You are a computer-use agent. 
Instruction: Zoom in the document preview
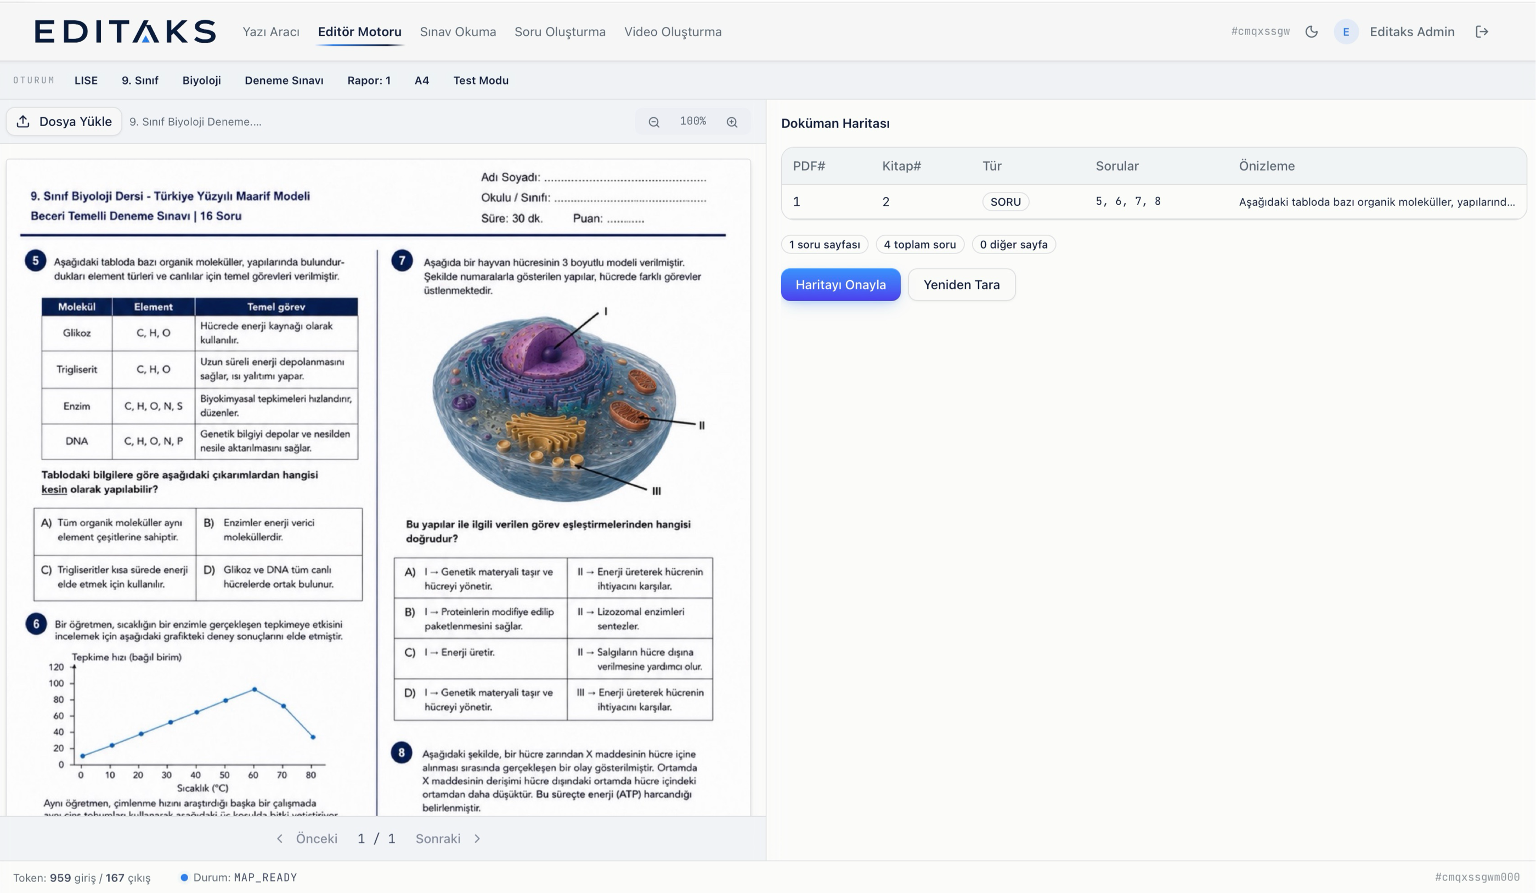(x=732, y=122)
